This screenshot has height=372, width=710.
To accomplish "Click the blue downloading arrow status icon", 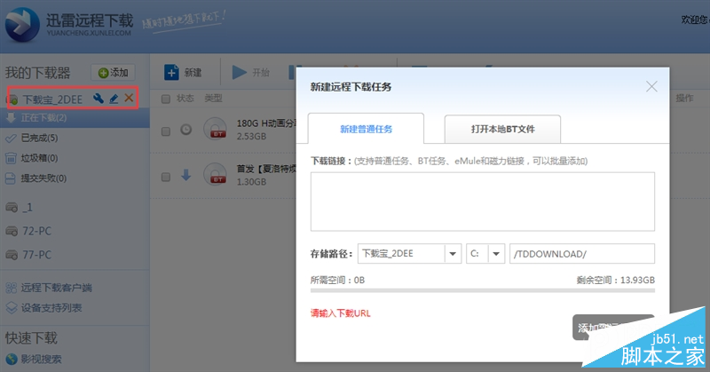I will pos(186,175).
